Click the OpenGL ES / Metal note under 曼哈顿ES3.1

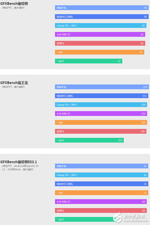point(20,168)
